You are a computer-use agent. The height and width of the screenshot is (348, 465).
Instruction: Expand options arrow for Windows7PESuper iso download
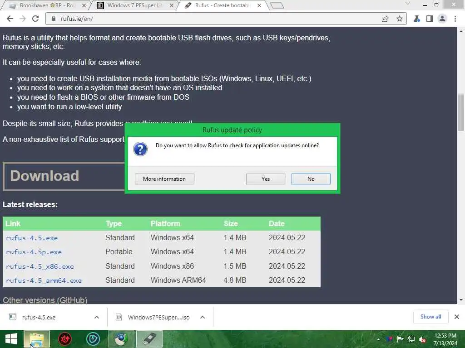203,317
